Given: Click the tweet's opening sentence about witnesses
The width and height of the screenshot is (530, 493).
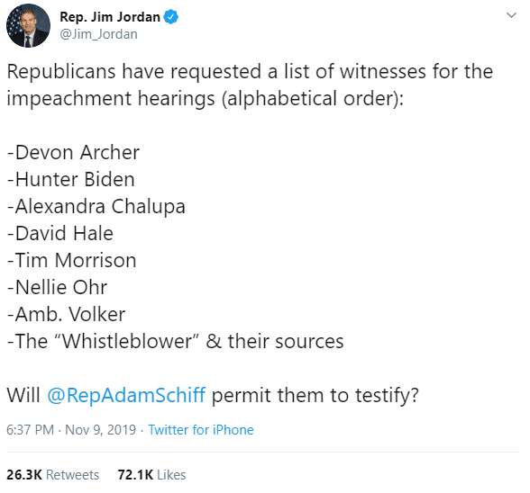Looking at the screenshot, I should [250, 85].
